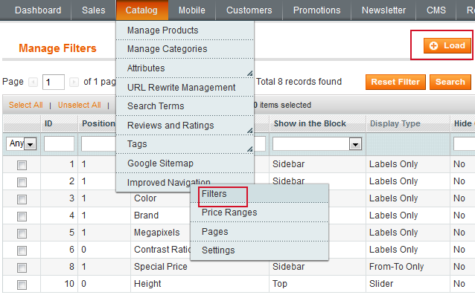The height and width of the screenshot is (295, 475).
Task: Open the Show in the Block filter dropdown
Action: pyautogui.click(x=317, y=144)
